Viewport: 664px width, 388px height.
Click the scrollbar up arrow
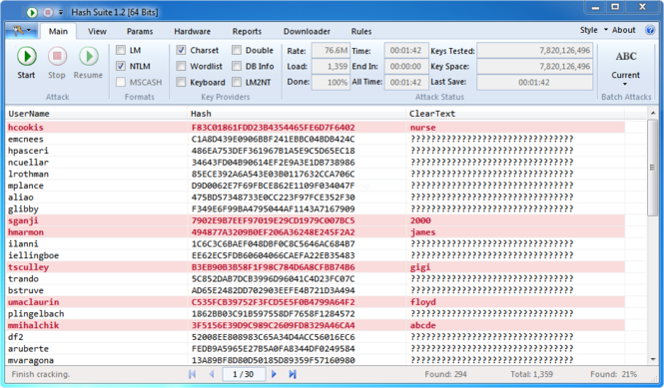(x=652, y=113)
